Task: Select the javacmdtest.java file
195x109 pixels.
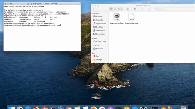Action: (x=131, y=18)
